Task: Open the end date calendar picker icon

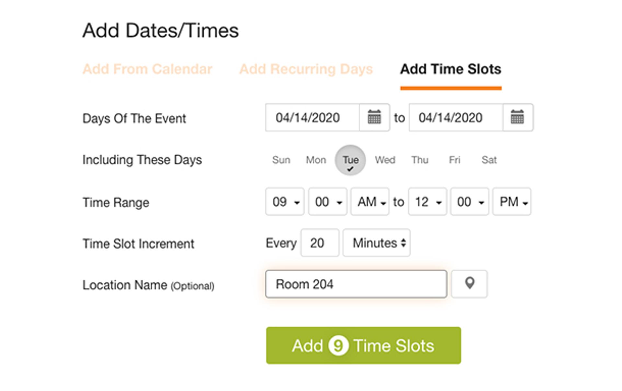Action: pyautogui.click(x=517, y=117)
